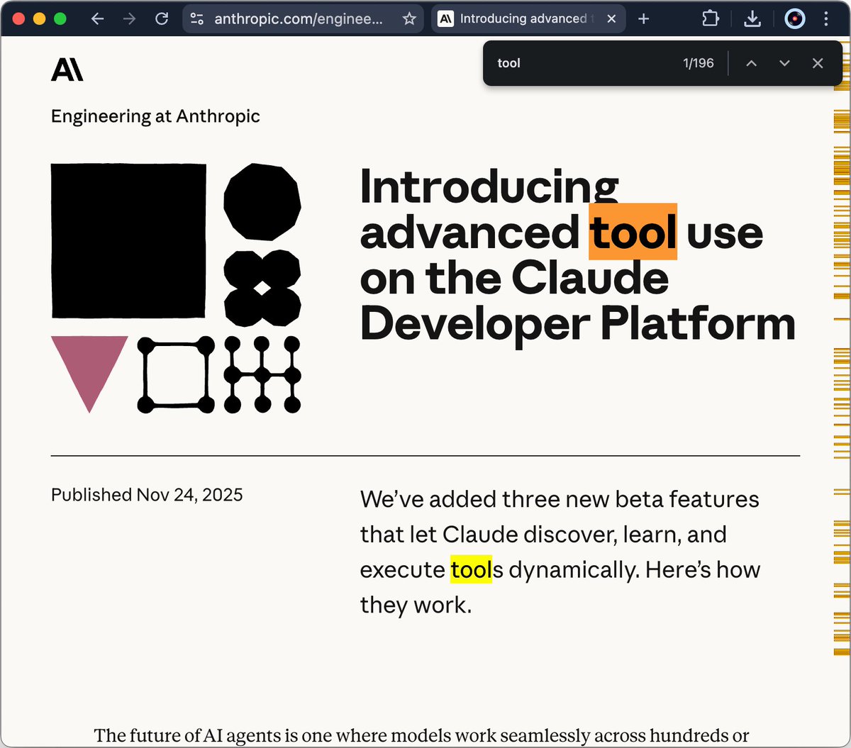Image resolution: width=851 pixels, height=748 pixels.
Task: Open a new tab with plus button
Action: [x=643, y=19]
